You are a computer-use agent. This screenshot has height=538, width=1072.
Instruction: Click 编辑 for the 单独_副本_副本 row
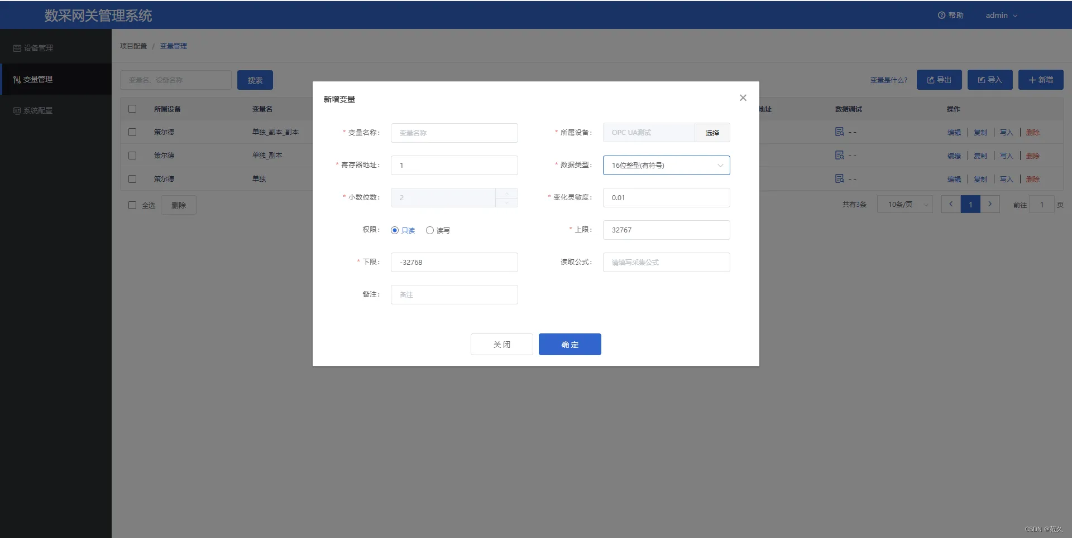tap(954, 132)
